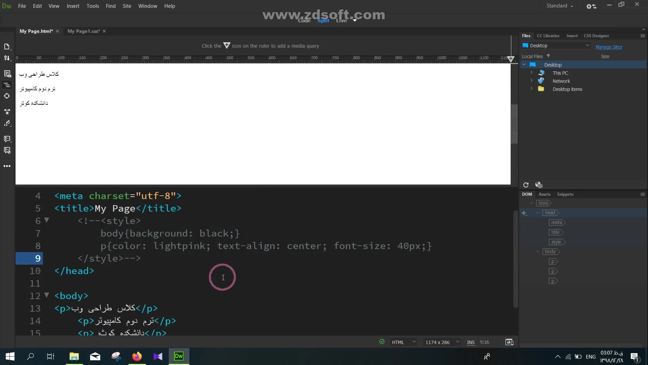Open Visual Studio from the taskbar
The image size is (648, 365).
point(158,356)
